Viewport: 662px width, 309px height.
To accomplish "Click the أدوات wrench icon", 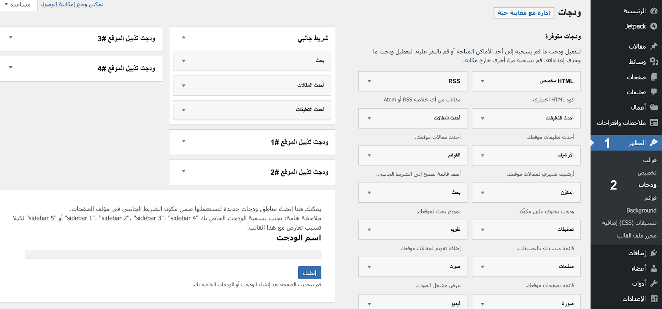I will pyautogui.click(x=654, y=283).
